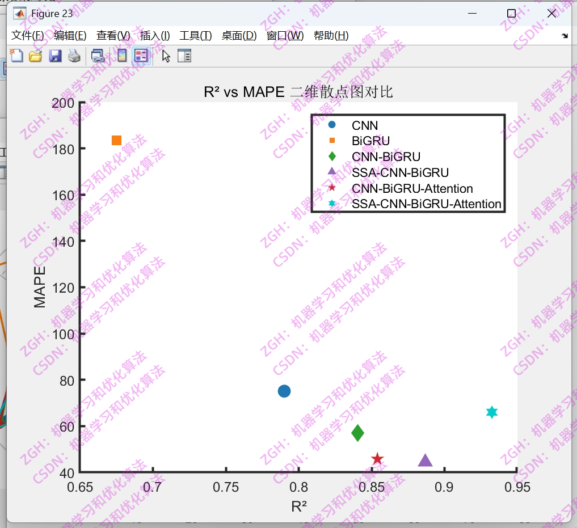Click the BiGRU legend entry
Screen dimensions: 577x528
click(370, 141)
